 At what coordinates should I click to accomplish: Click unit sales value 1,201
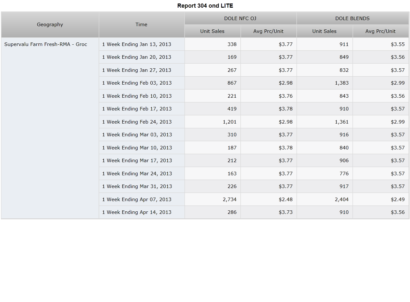pyautogui.click(x=213, y=122)
